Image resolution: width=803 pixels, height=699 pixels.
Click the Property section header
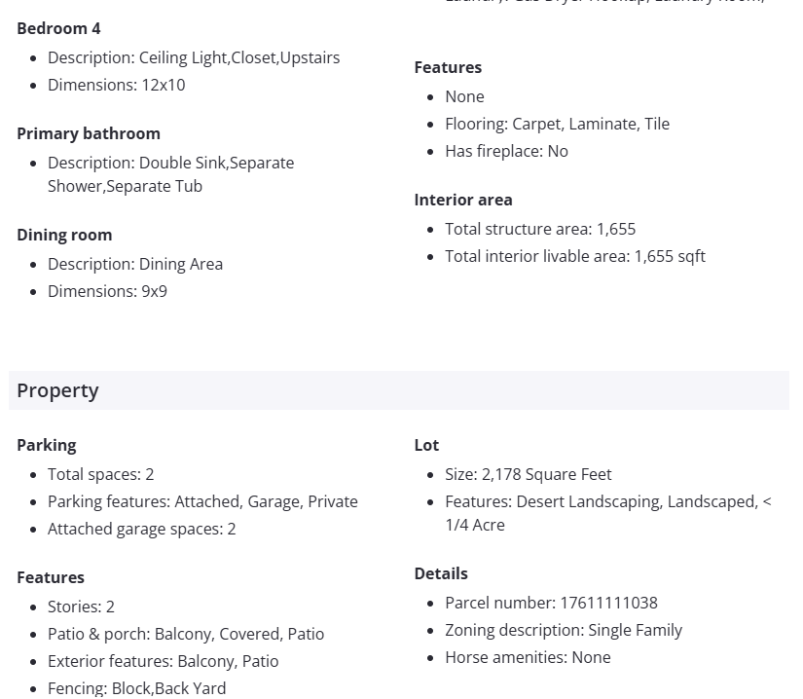pyautogui.click(x=58, y=390)
